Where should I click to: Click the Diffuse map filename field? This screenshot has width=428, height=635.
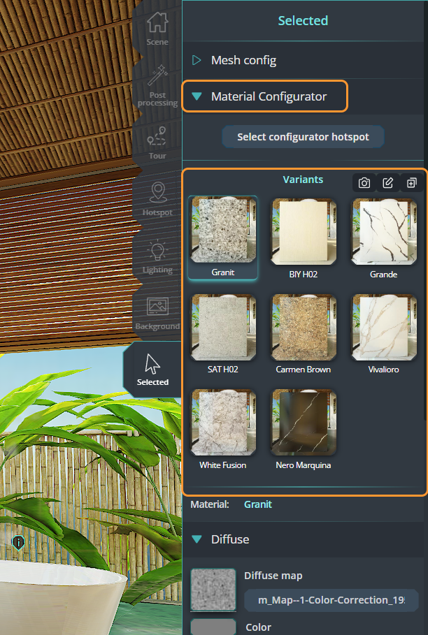331,600
